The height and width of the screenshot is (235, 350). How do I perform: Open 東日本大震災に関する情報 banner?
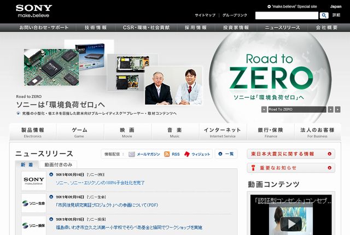point(291,154)
